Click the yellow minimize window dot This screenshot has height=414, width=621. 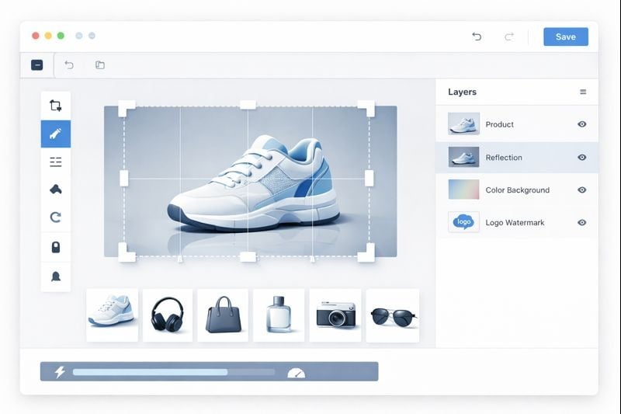(48, 36)
